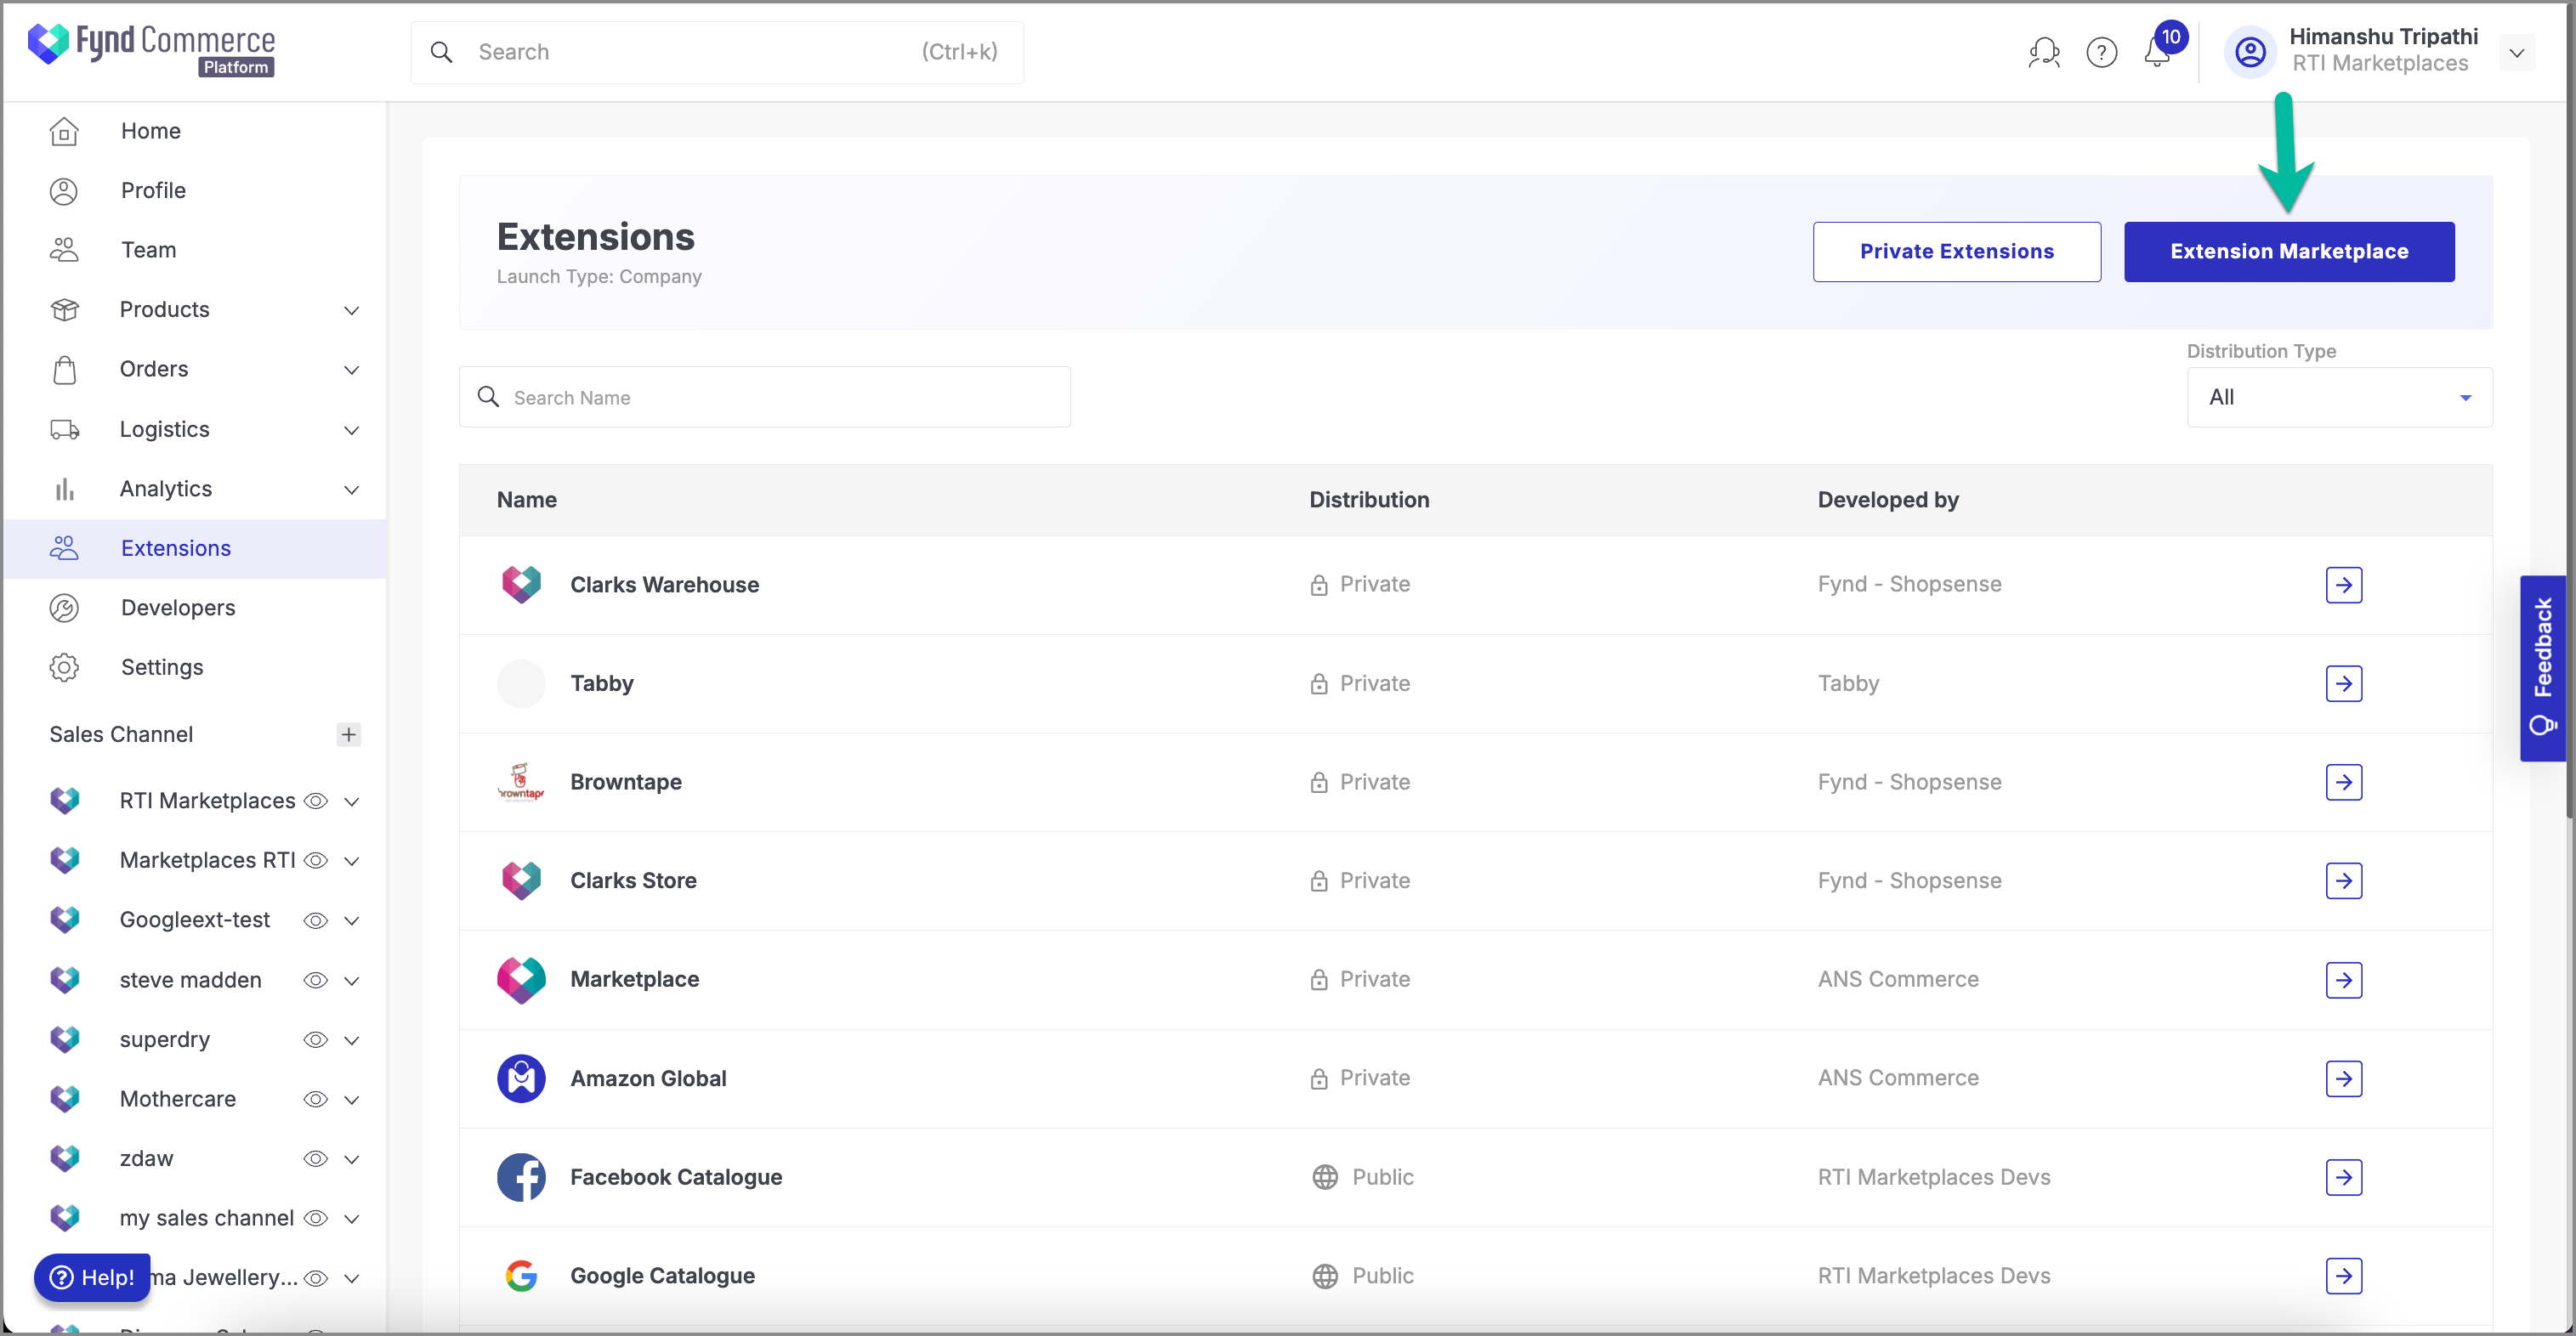Click the Fynd Commerce Platform logo
2576x1336 pixels.
click(x=151, y=49)
